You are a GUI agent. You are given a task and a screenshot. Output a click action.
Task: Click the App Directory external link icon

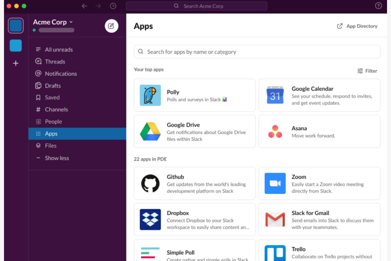pos(340,26)
